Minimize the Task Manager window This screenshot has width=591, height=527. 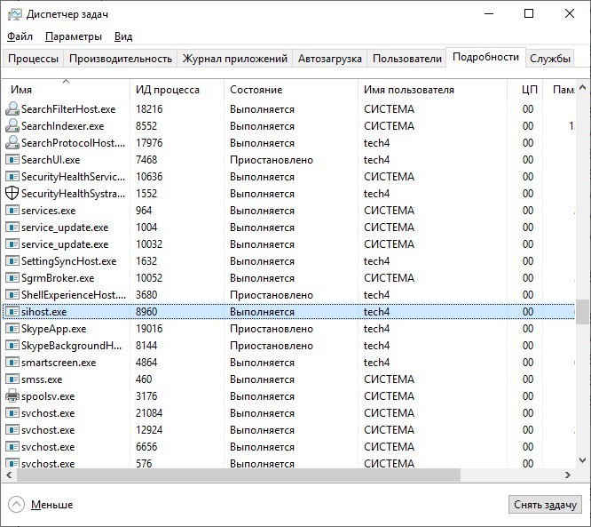[x=489, y=14]
